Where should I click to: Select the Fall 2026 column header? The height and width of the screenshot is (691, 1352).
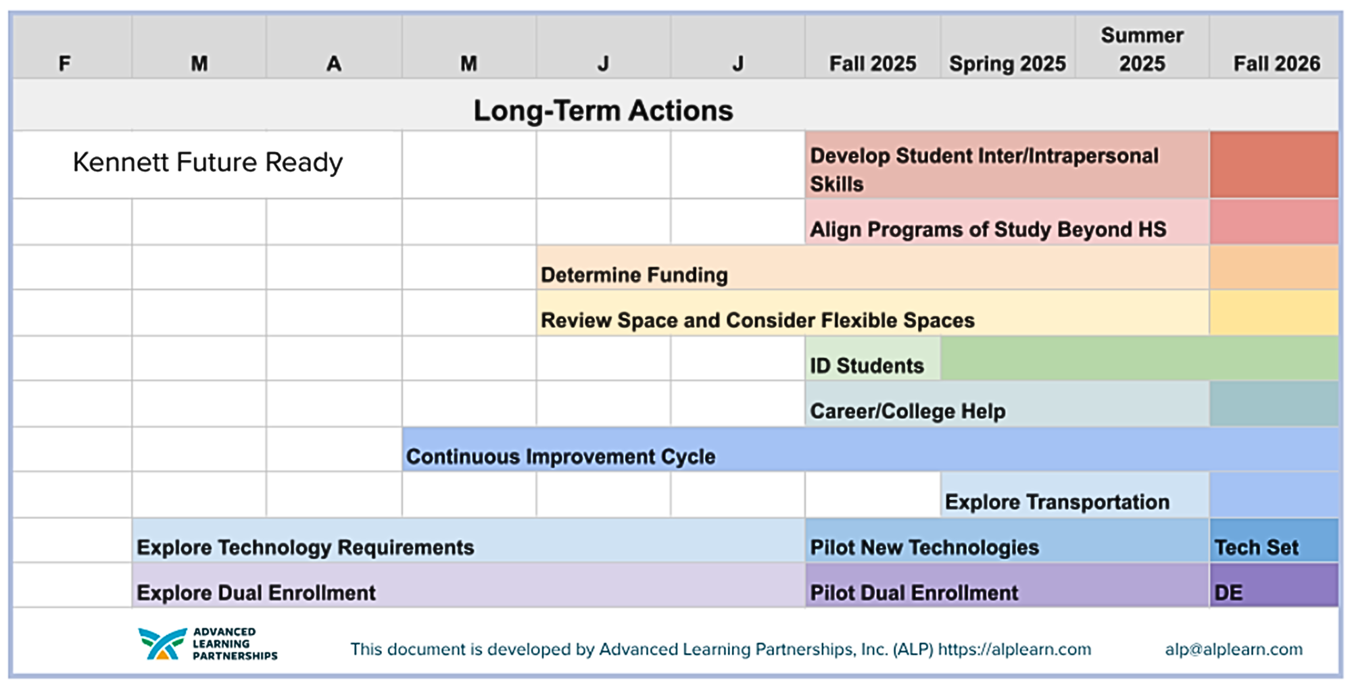pos(1276,63)
